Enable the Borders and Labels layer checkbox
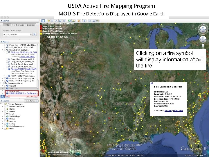This screenshot has width=209, height=157. point(5,106)
